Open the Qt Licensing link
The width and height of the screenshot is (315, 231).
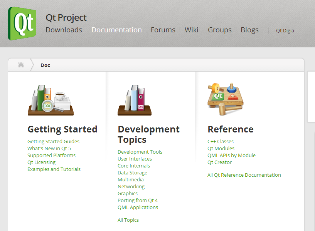pos(42,162)
